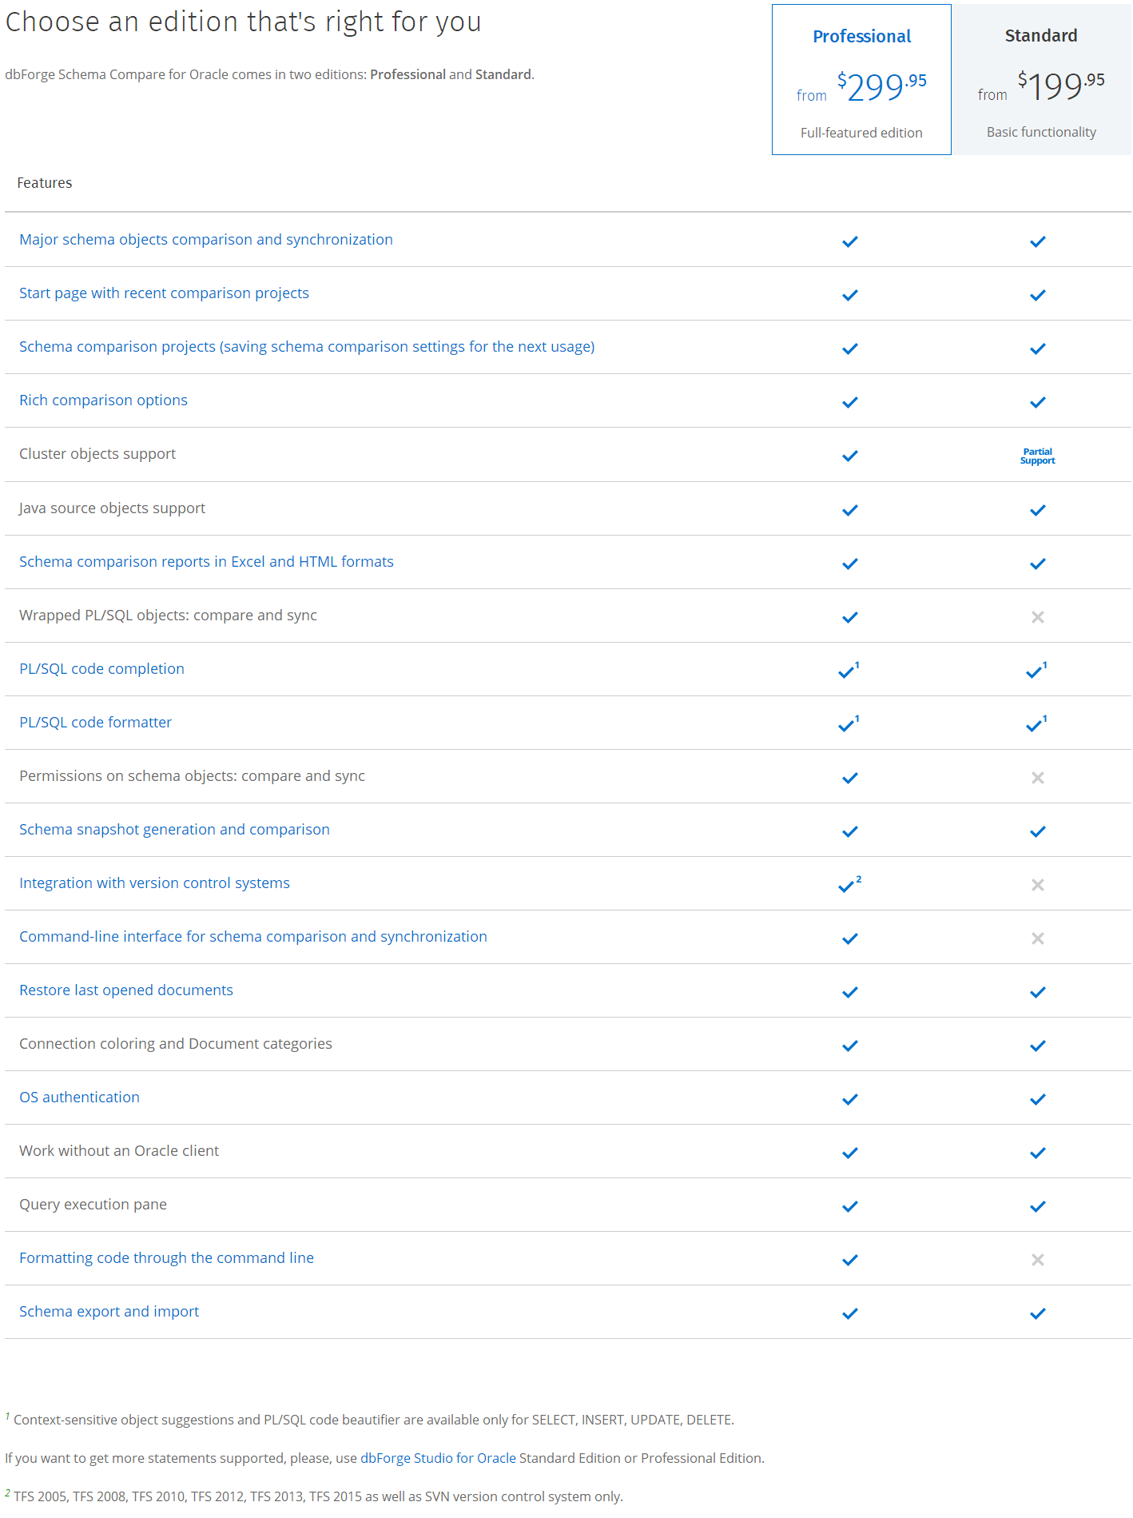
Task: Select the Standard edition pricing card
Action: tap(1041, 79)
